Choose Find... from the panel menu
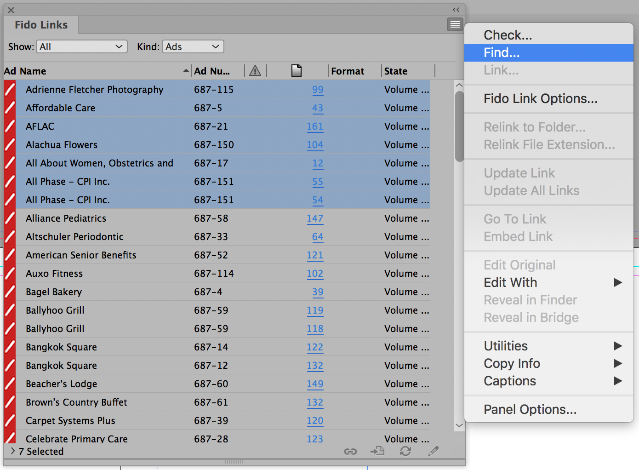Screen dimensions: 639x470 pos(549,52)
